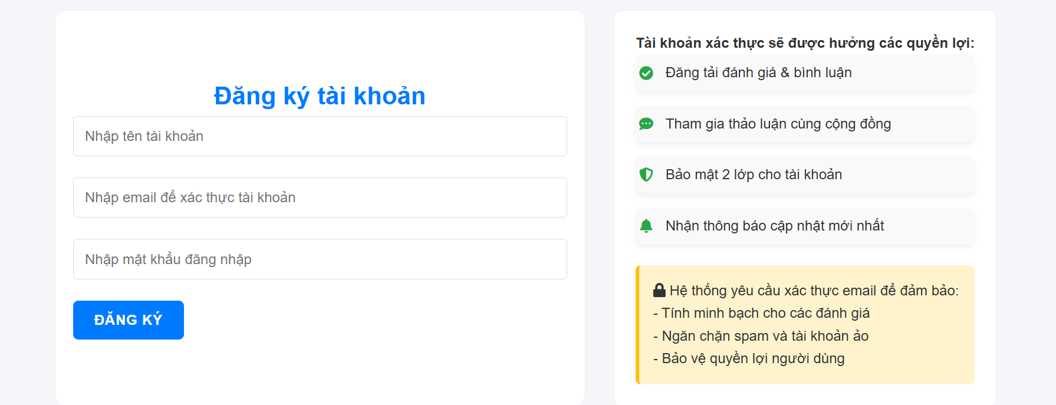
Task: Click the green notification bell icon
Action: [646, 226]
